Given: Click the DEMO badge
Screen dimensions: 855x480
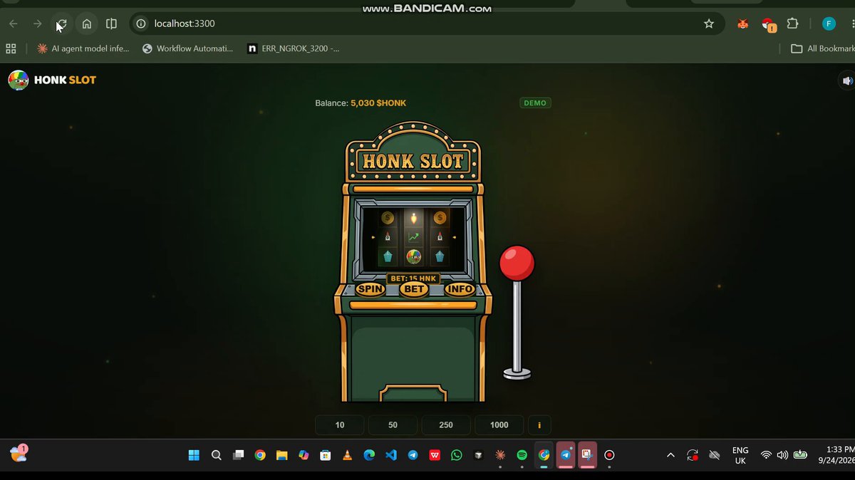Looking at the screenshot, I should [535, 103].
